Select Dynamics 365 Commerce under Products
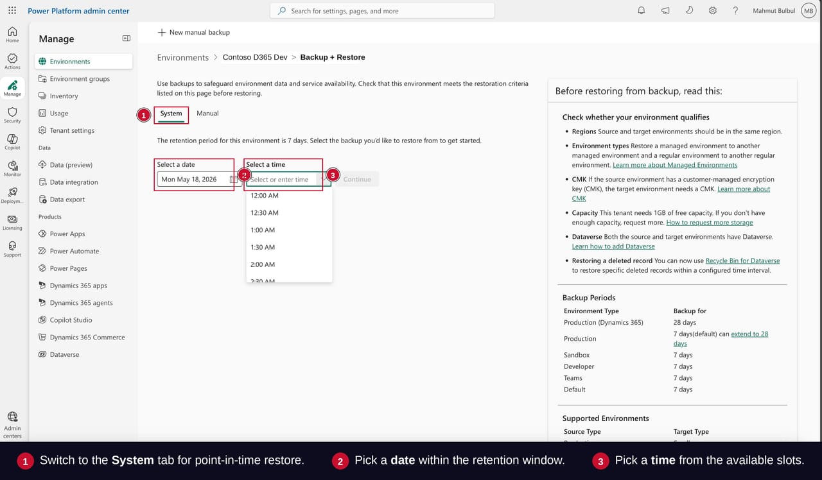 [x=83, y=337]
